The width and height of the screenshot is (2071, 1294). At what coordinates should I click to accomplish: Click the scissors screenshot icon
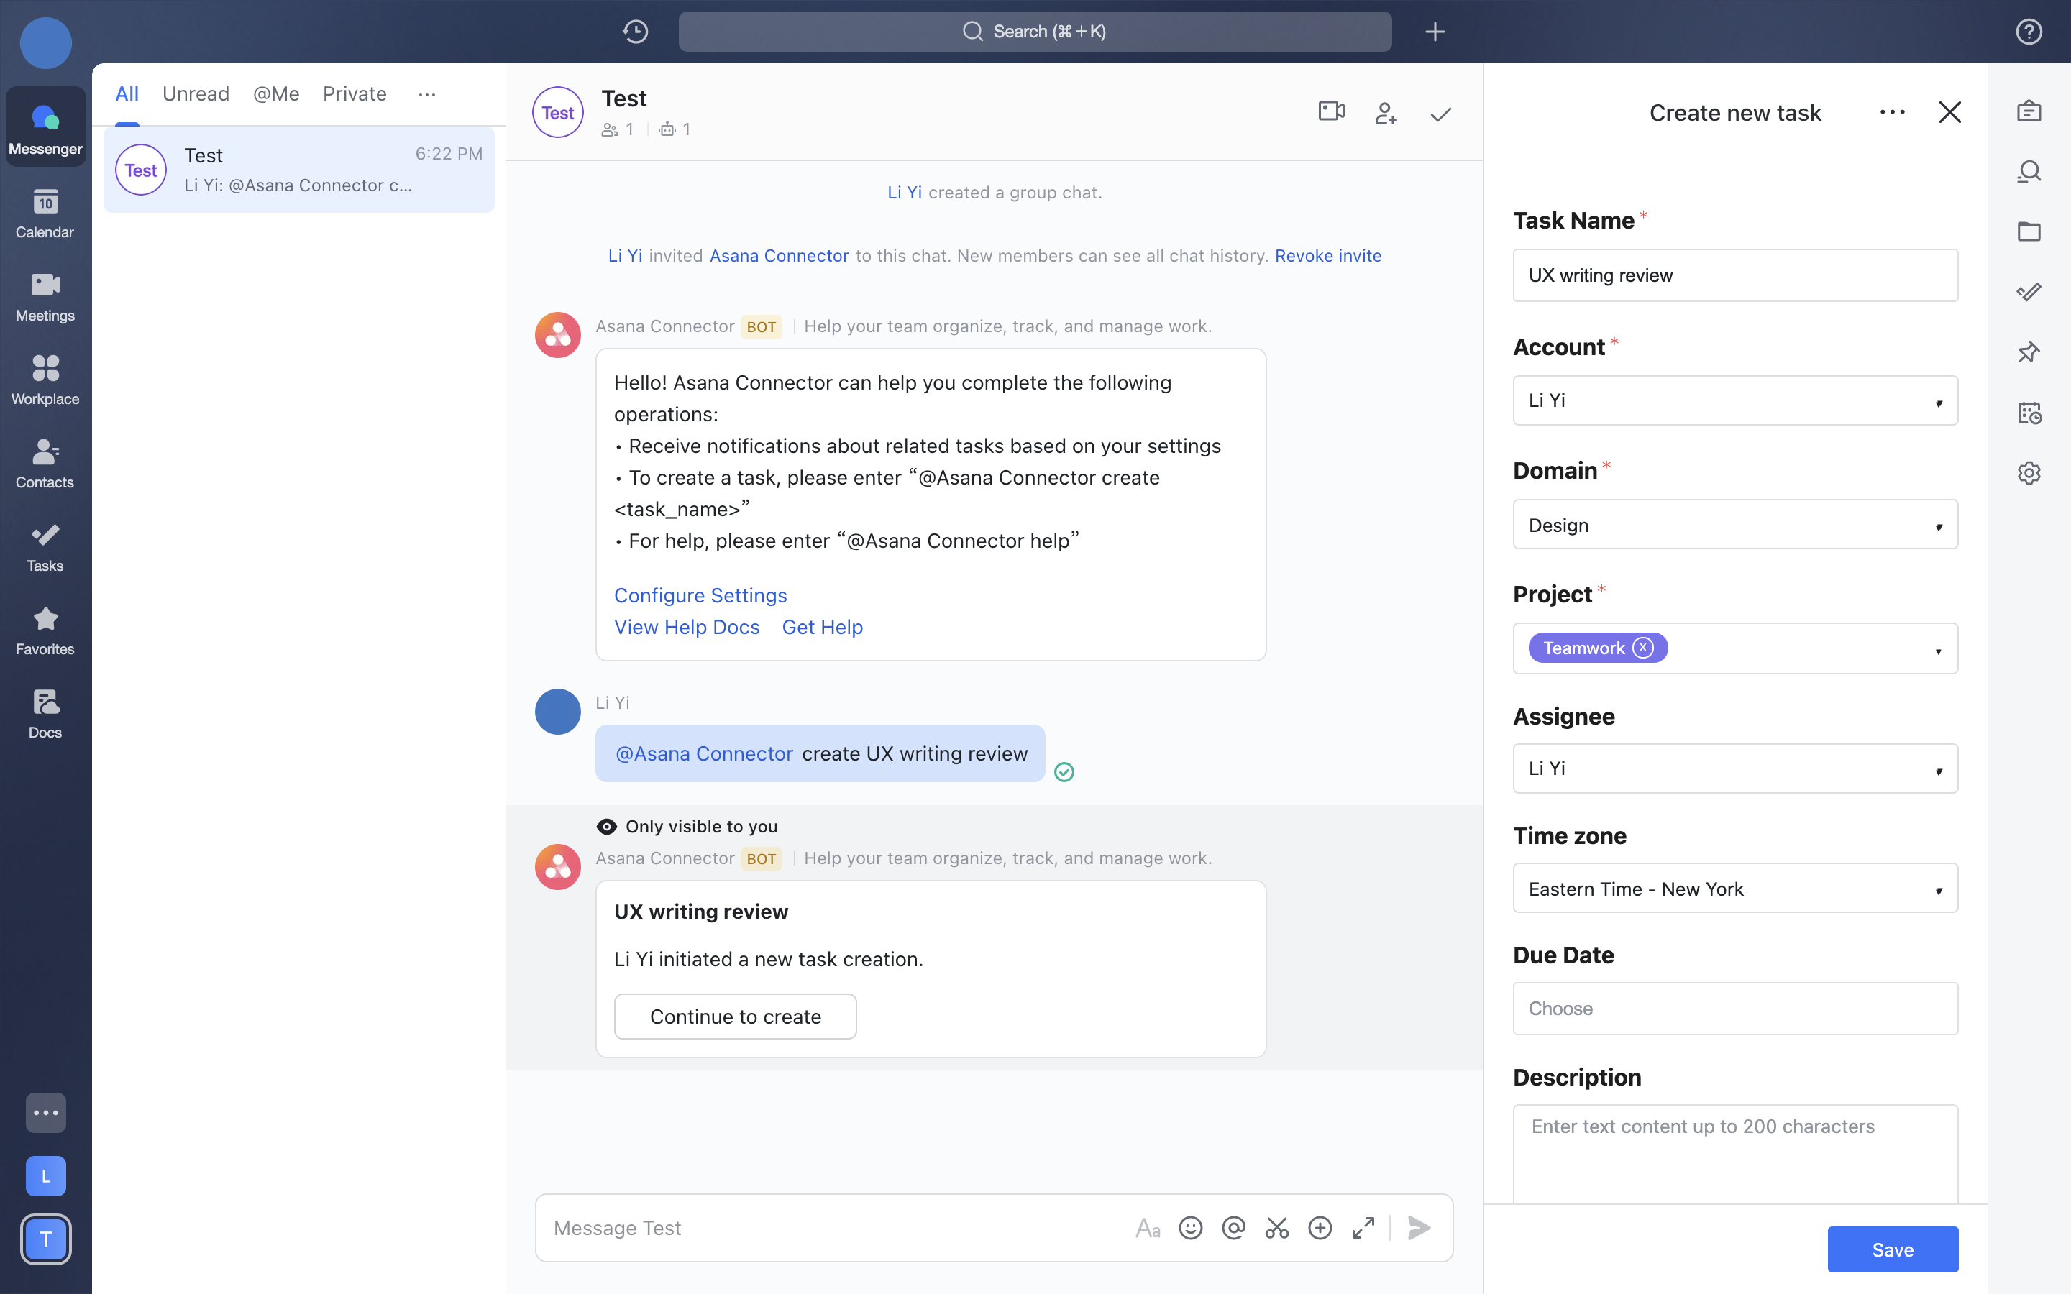click(x=1277, y=1228)
